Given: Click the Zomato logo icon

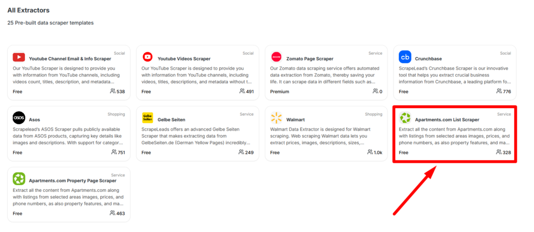Looking at the screenshot, I should click(276, 57).
